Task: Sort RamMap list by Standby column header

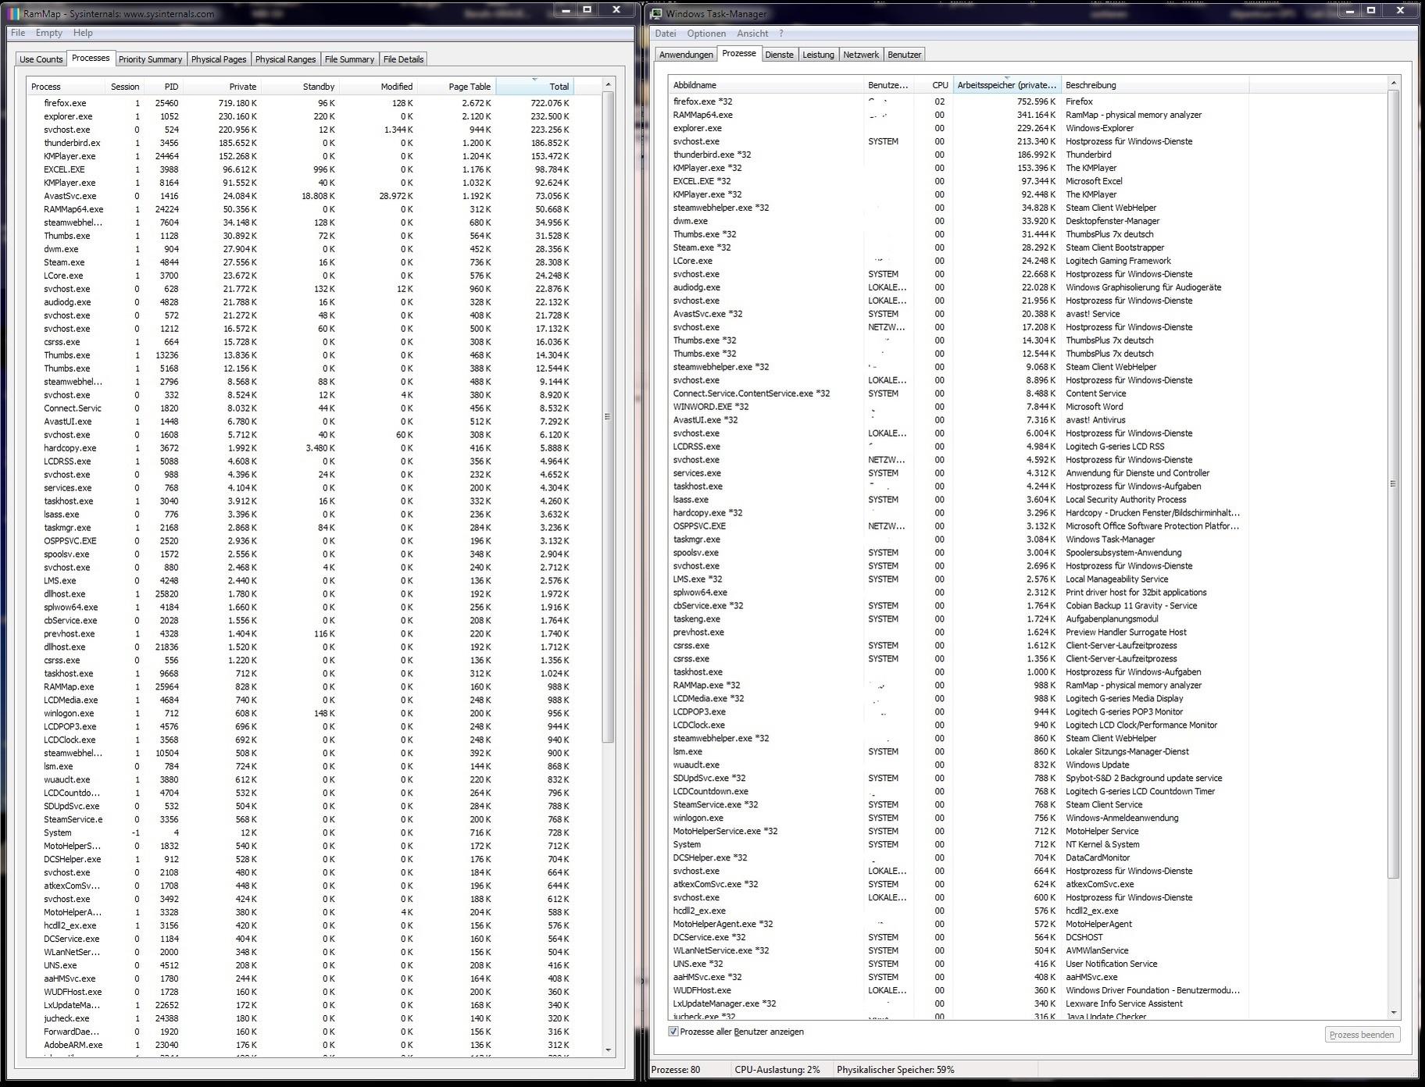Action: coord(300,87)
